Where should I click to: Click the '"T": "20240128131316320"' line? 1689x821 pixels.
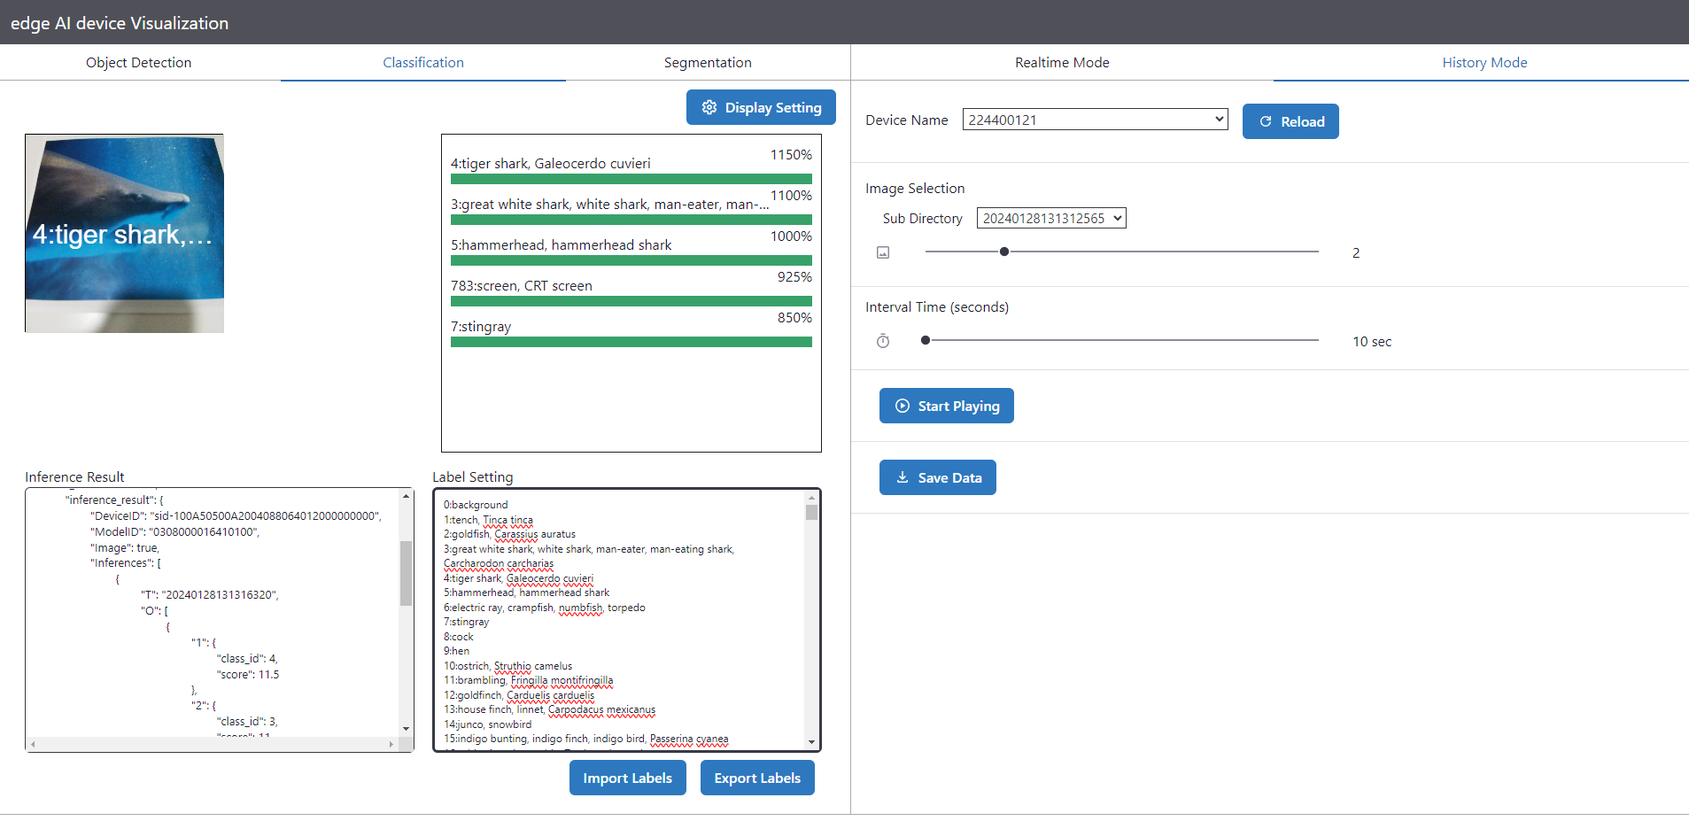pyautogui.click(x=210, y=594)
